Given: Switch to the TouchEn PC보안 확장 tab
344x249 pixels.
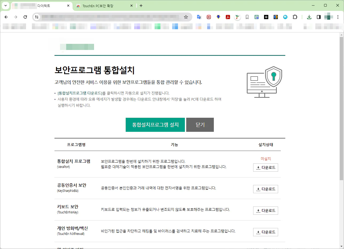Looking at the screenshot, I should 104,6.
